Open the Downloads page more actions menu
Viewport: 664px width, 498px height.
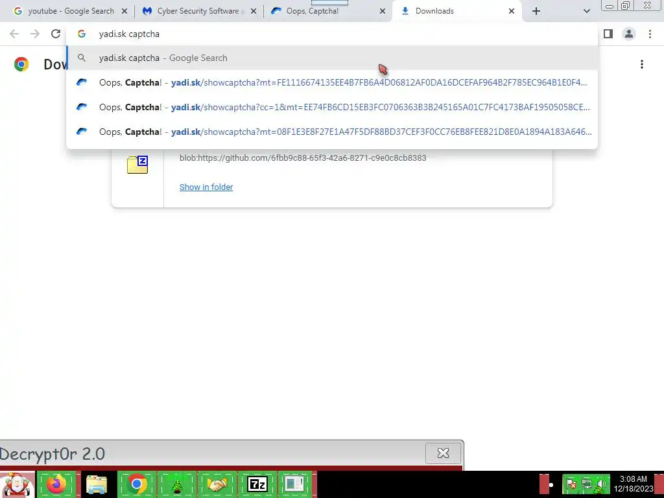(642, 64)
